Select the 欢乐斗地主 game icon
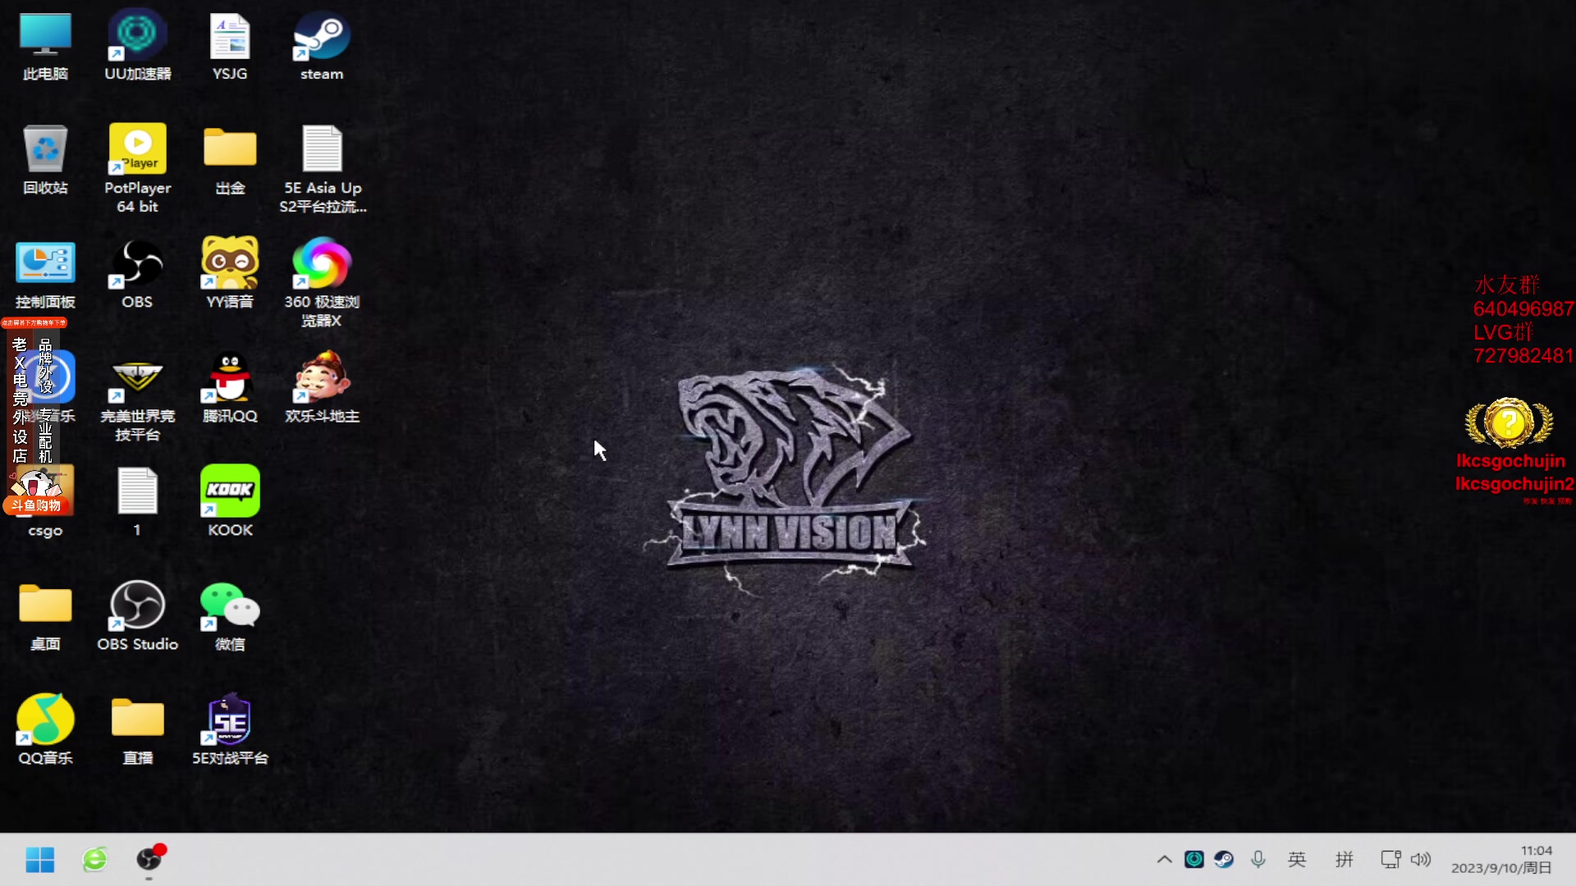The width and height of the screenshot is (1576, 886). click(322, 389)
